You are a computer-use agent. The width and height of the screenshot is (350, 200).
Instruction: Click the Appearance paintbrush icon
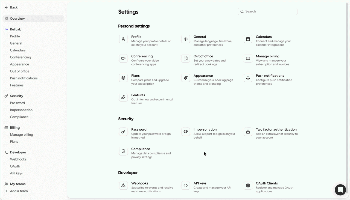point(186,78)
